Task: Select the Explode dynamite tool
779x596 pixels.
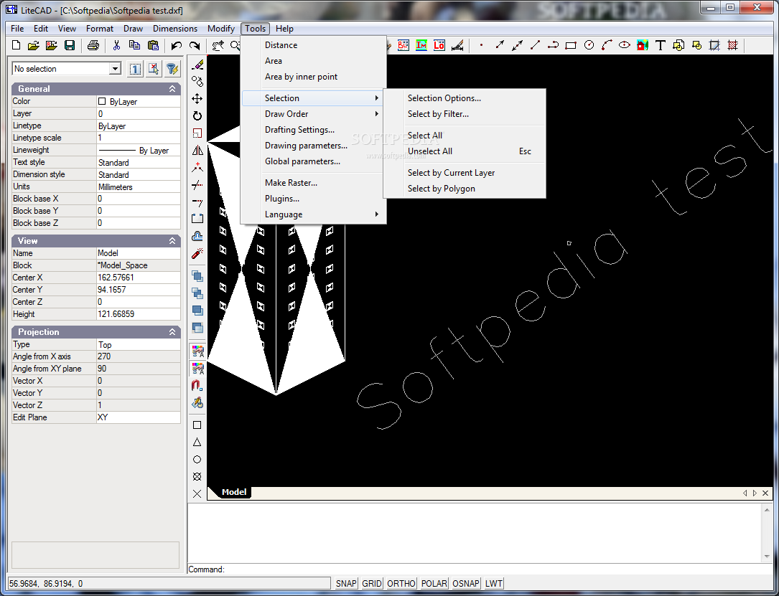Action: click(197, 254)
